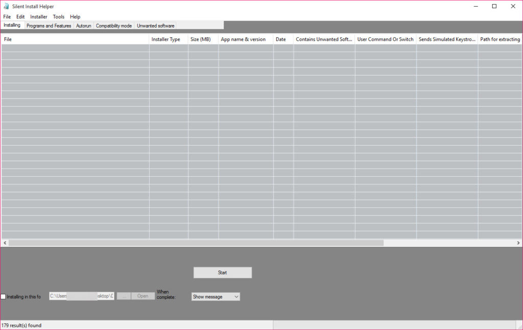Image resolution: width=523 pixels, height=330 pixels.
Task: Click the Silent Install Helper title icon
Action: pos(6,6)
